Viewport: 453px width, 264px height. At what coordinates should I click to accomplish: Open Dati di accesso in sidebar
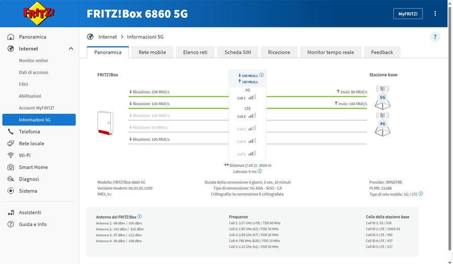(x=33, y=72)
